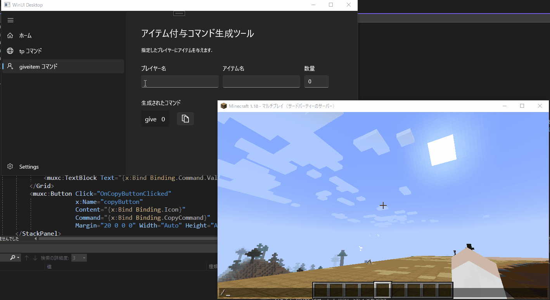
Task: Minimize the Minecraft window
Action: [505, 106]
